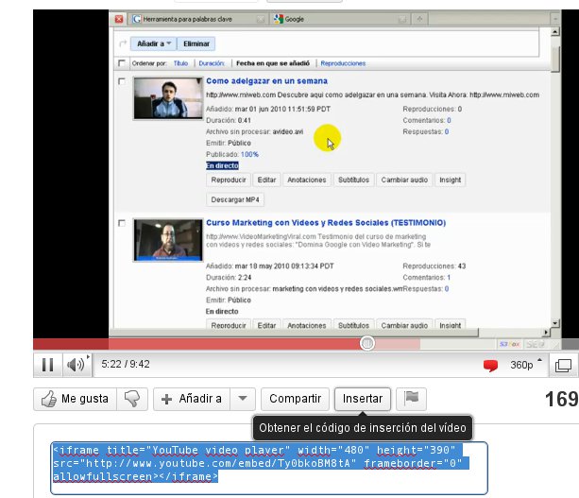This screenshot has height=498, width=579.
Task: Check the box for Como adelgazar video
Action: 120,83
